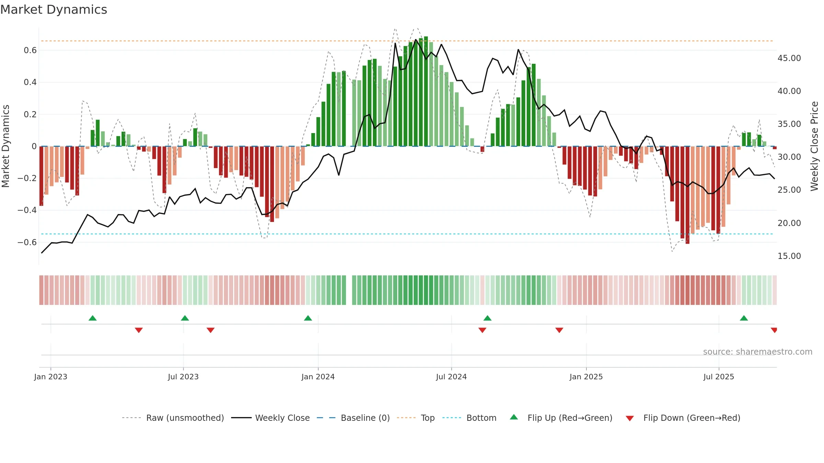Click the first green flip-up marker after Jan 2023
The width and height of the screenshot is (824, 463).
[93, 318]
